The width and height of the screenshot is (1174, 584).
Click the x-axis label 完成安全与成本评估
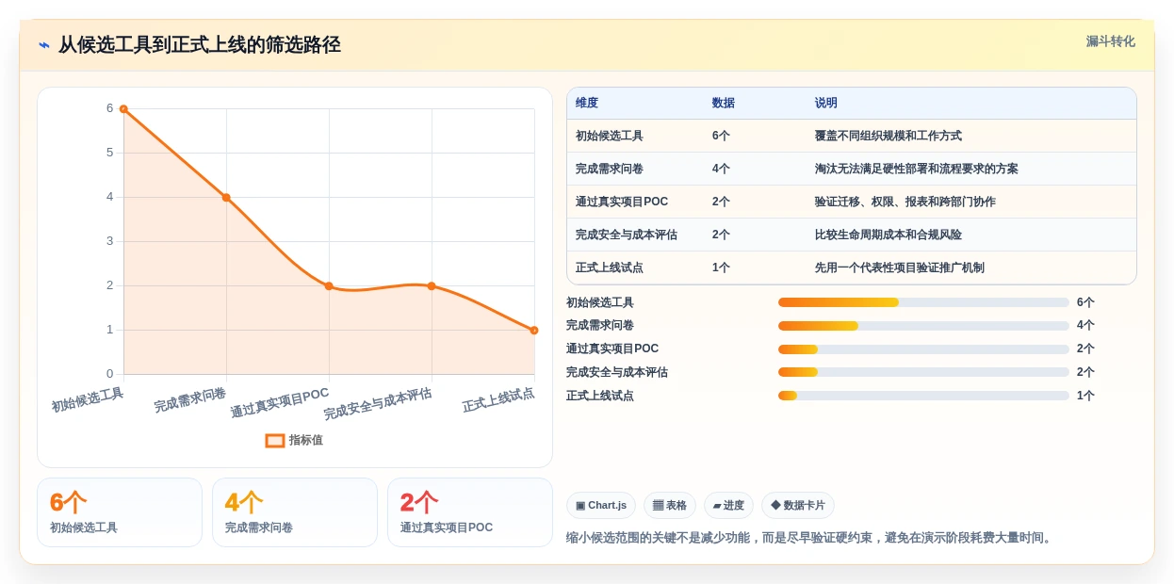coord(378,404)
